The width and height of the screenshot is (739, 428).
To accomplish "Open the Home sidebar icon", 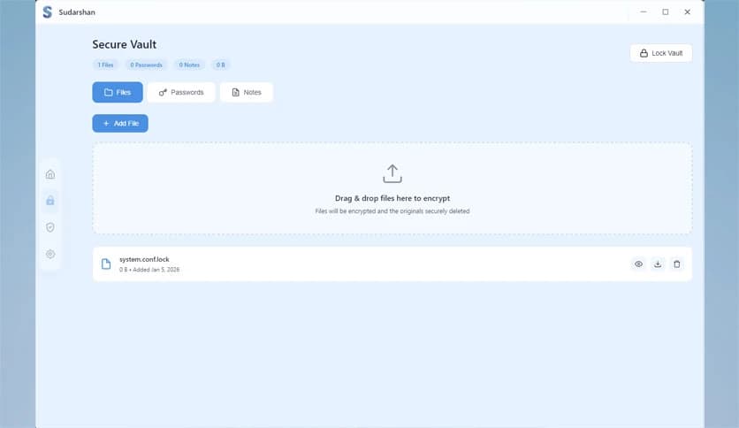I will [50, 174].
